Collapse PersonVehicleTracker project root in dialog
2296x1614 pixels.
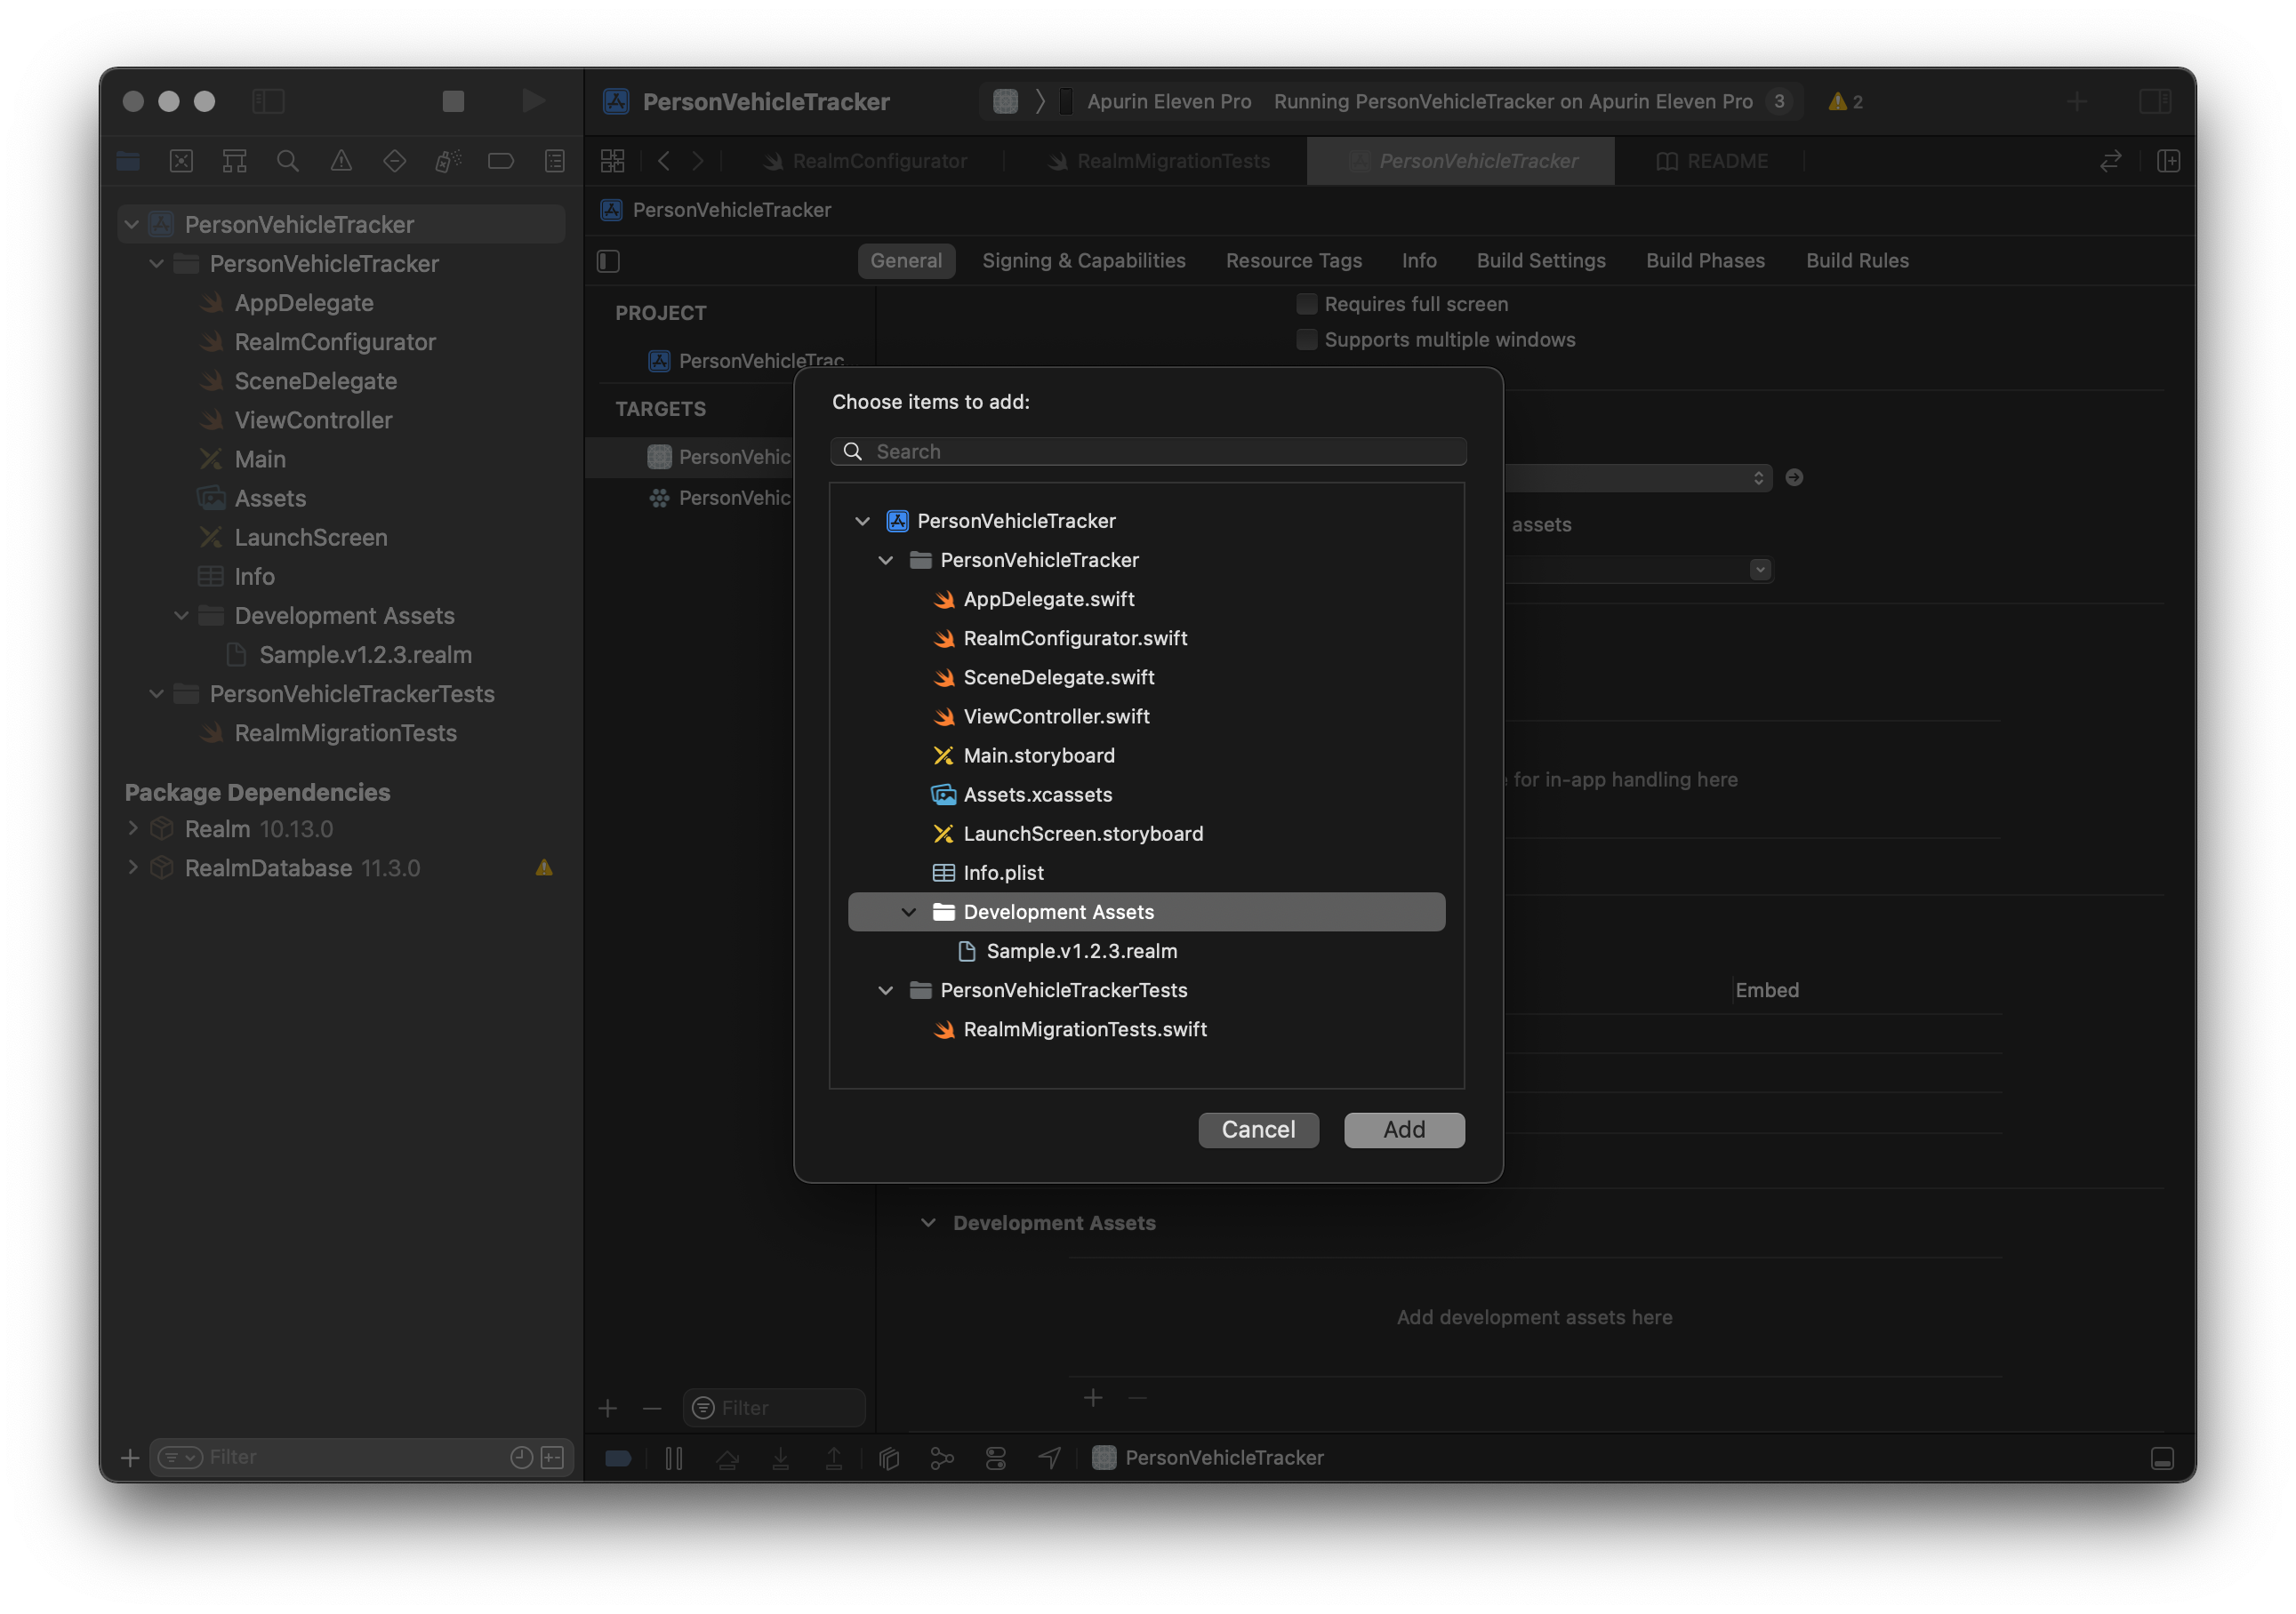pyautogui.click(x=862, y=521)
